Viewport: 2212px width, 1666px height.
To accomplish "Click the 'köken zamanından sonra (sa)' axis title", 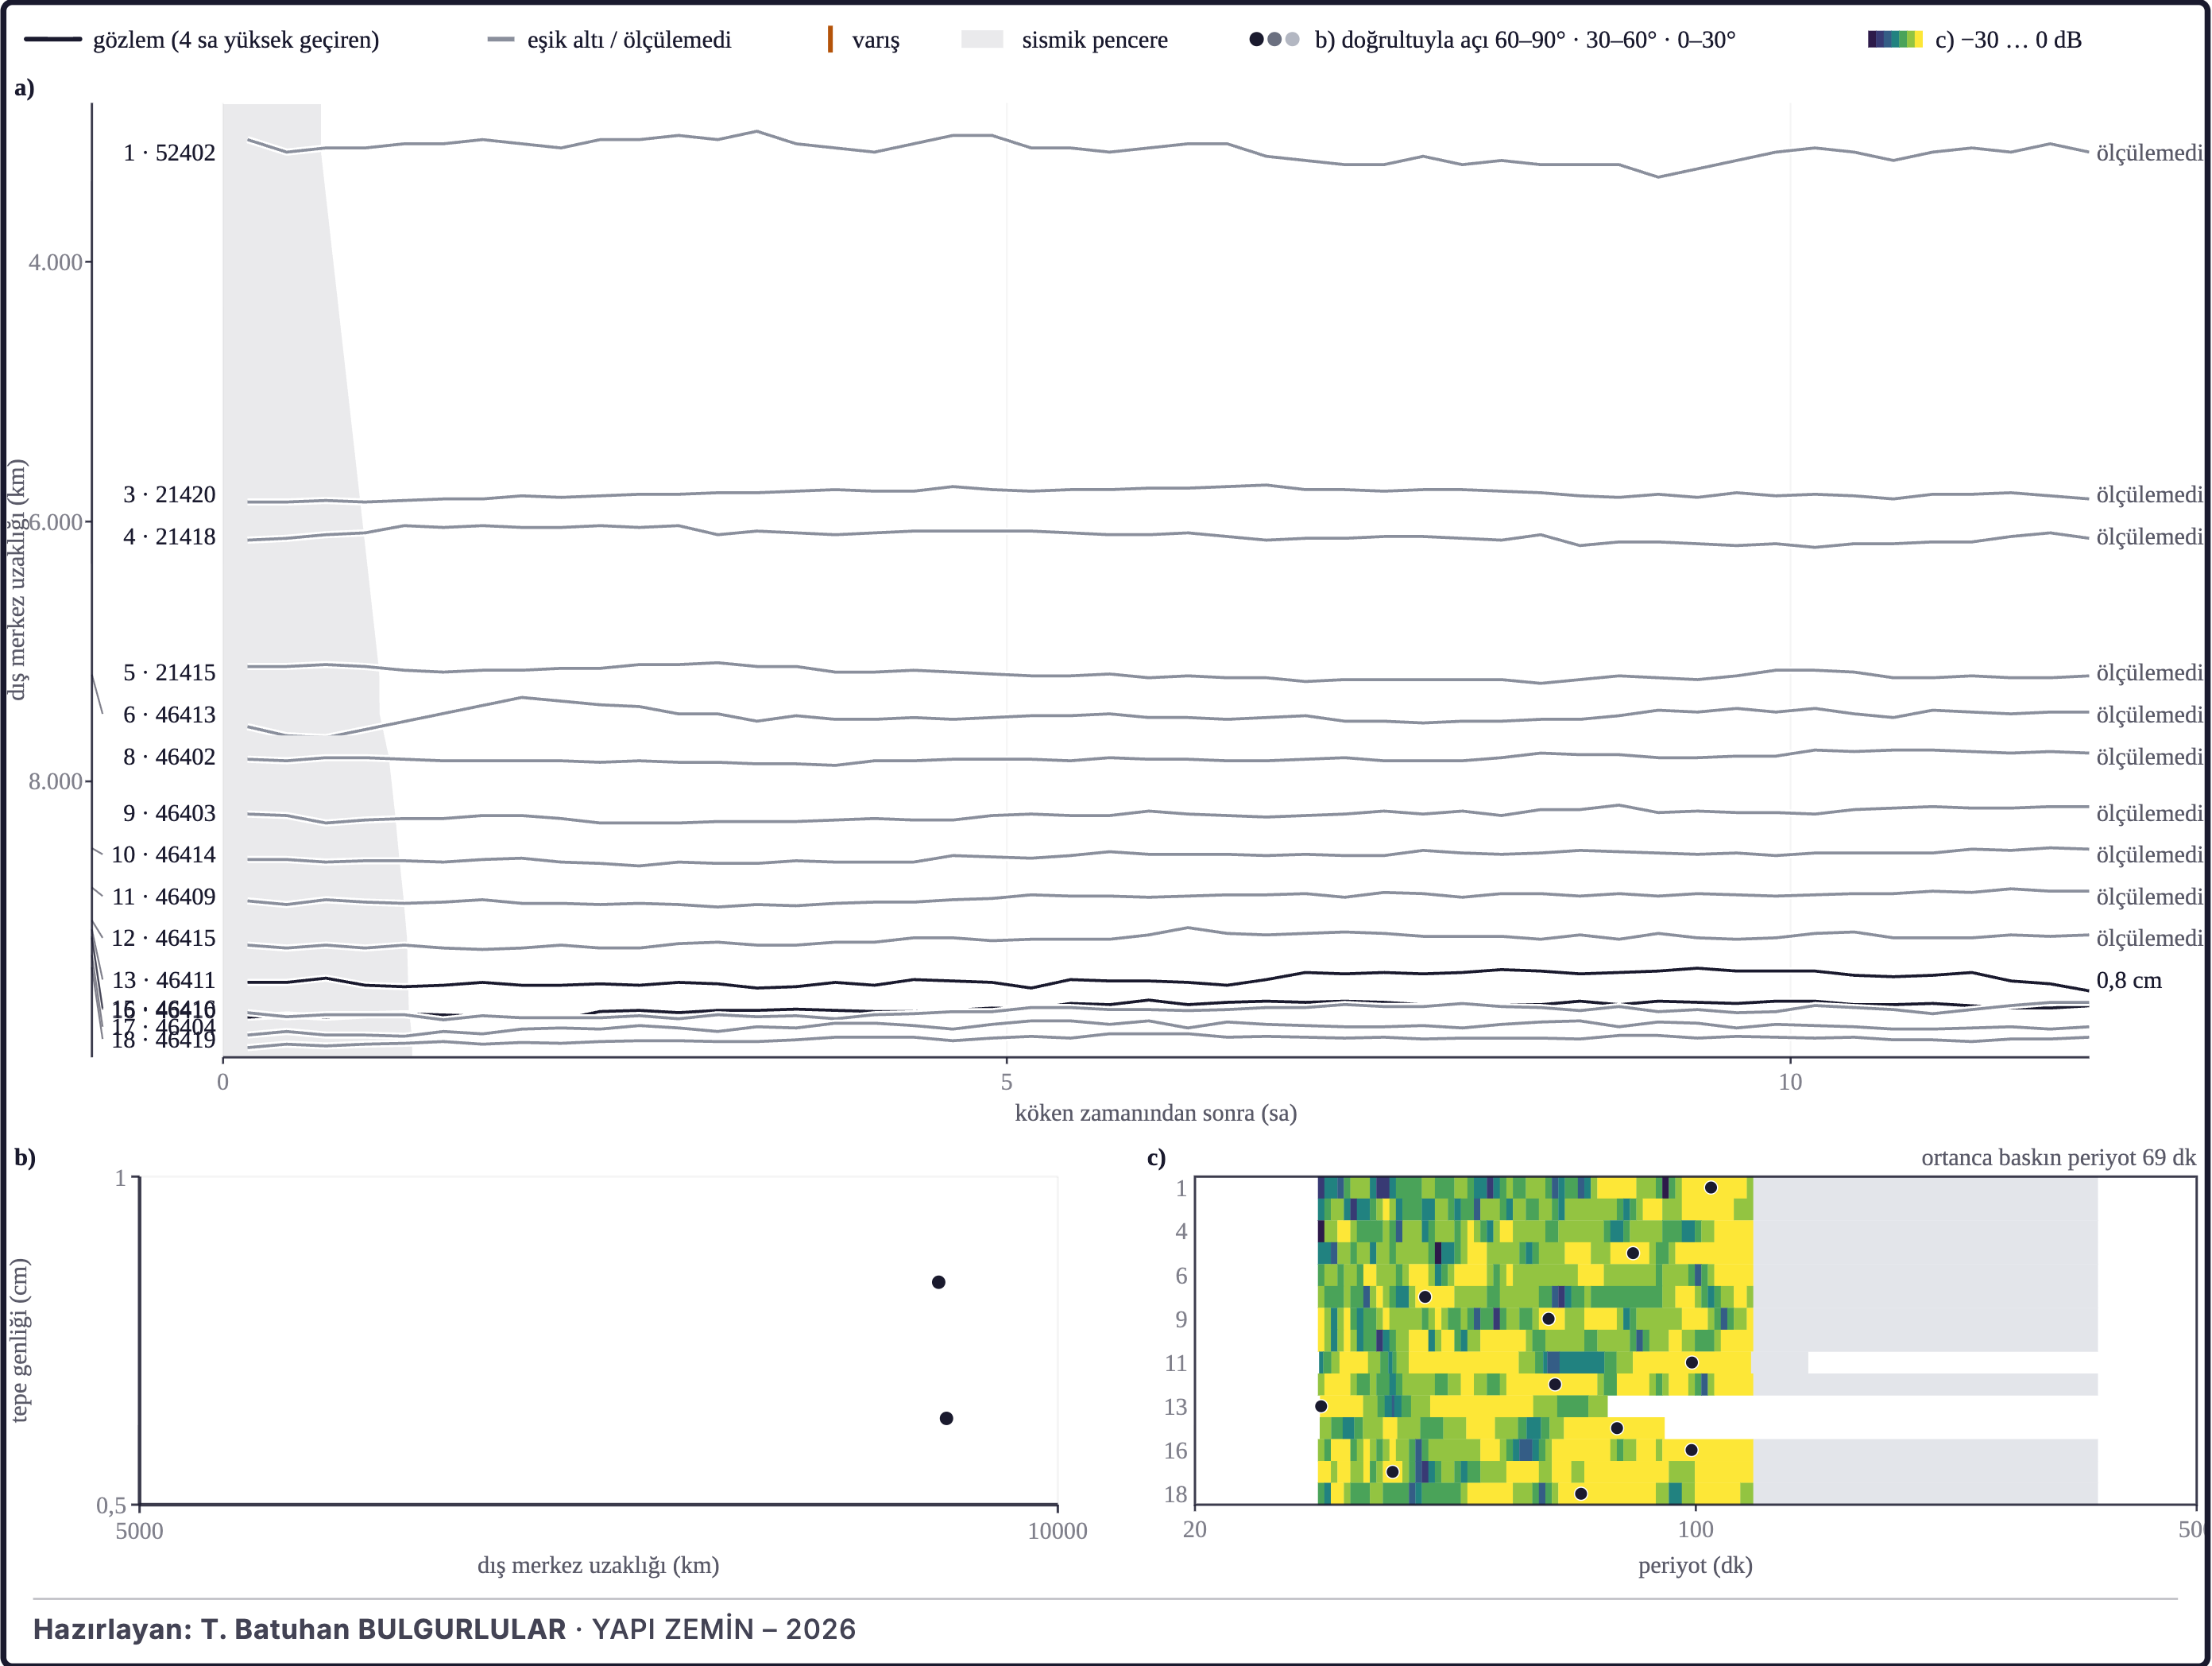I will [1156, 1114].
